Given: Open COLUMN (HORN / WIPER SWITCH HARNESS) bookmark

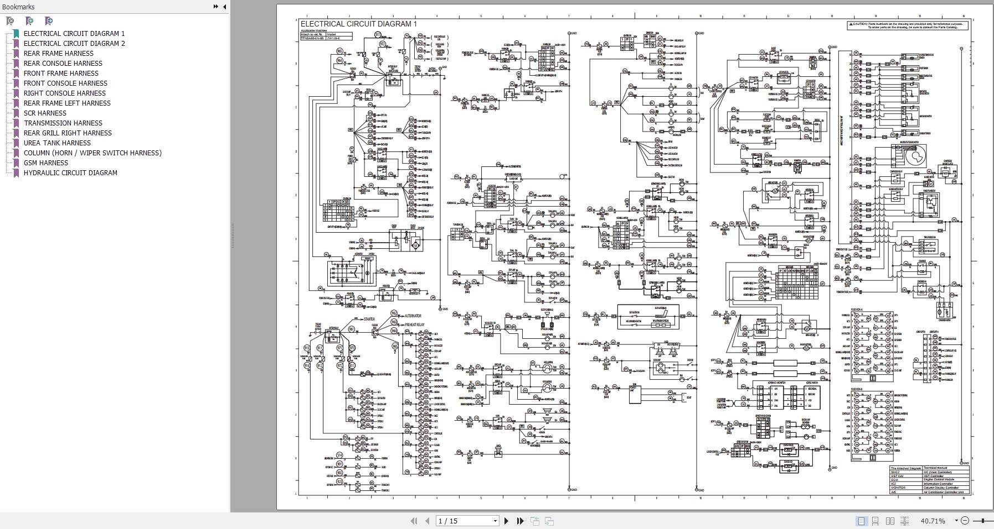Looking at the screenshot, I should tap(92, 153).
